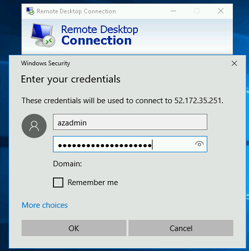Viewport: 249px width, 251px height.
Task: Click the 'Remote Desktop Connection' title bar text
Action: click(76, 11)
